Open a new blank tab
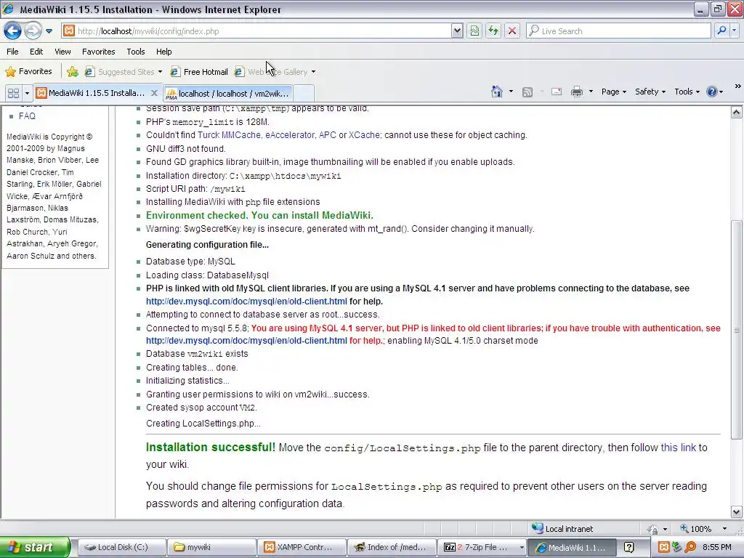 [x=304, y=94]
